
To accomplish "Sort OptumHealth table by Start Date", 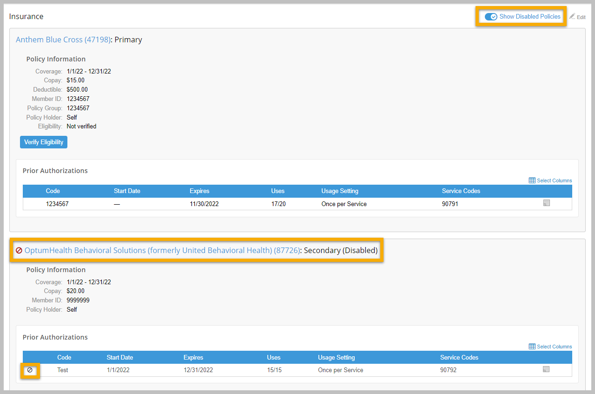I will [x=120, y=358].
